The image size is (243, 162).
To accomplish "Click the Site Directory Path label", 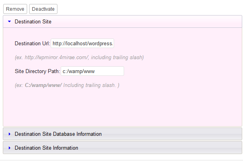I will 37,71.
